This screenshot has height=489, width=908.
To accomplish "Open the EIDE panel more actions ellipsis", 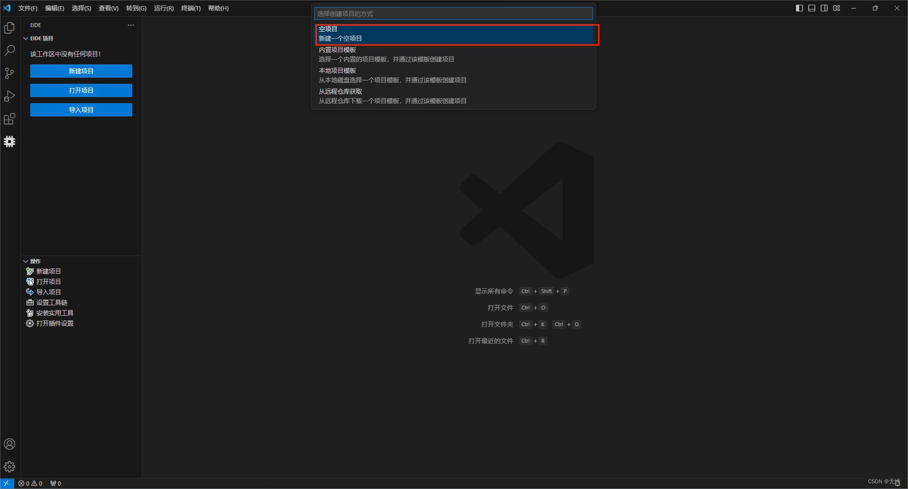I will (131, 25).
